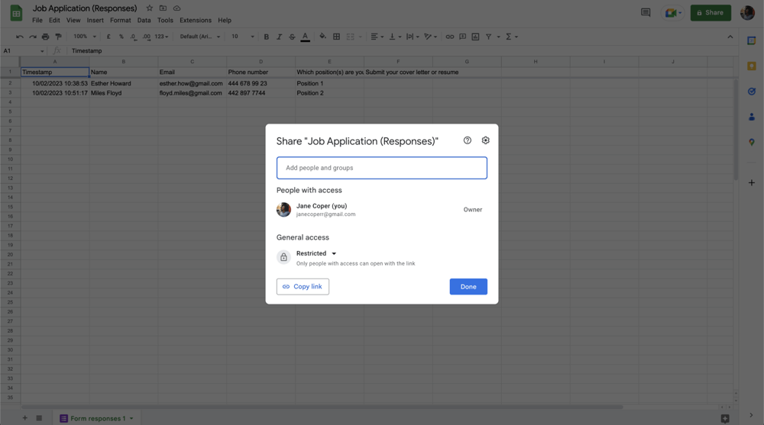Image resolution: width=764 pixels, height=425 pixels.
Task: Open comment history icon
Action: tap(646, 13)
